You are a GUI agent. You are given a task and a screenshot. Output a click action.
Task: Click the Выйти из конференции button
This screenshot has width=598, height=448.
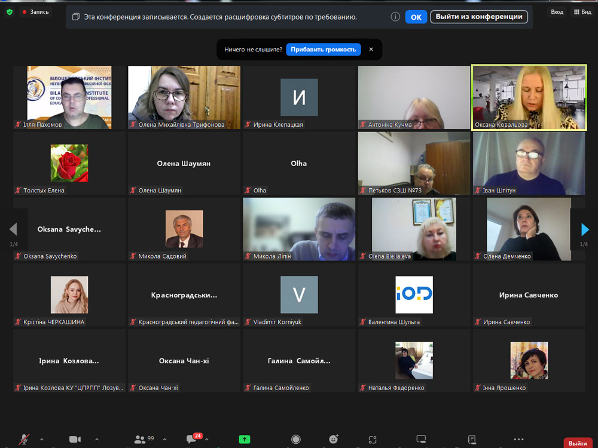tap(479, 17)
